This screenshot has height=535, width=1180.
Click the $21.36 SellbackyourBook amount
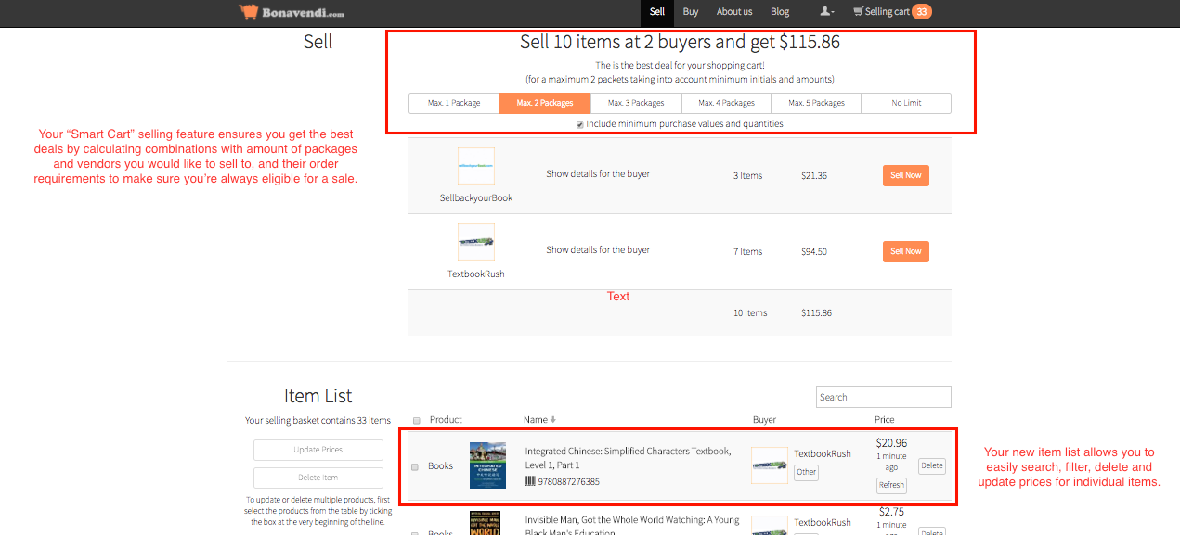click(814, 176)
